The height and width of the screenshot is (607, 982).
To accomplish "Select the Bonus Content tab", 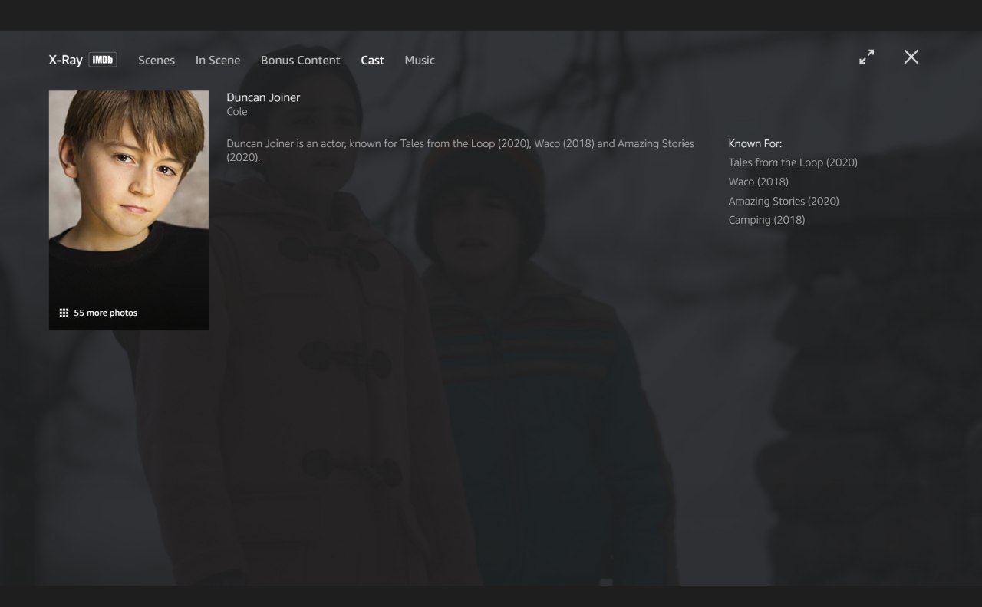I will click(301, 60).
